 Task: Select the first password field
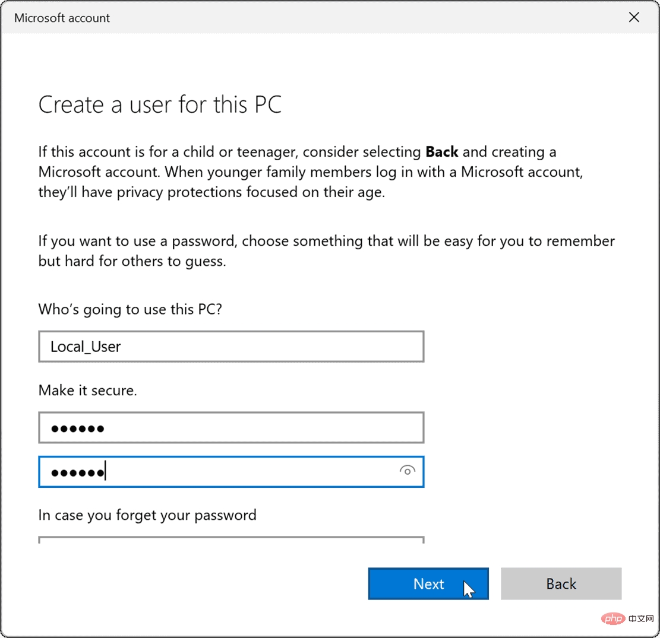pyautogui.click(x=231, y=428)
